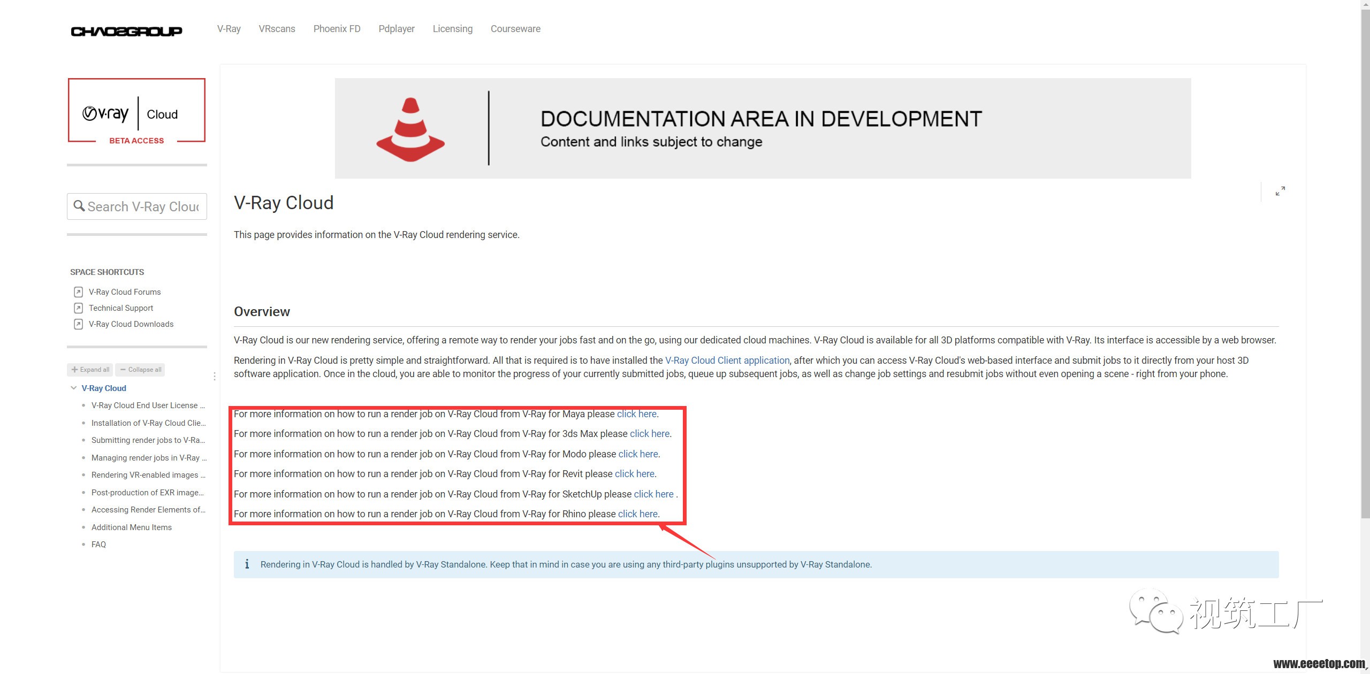
Task: Open the Licensing menu item
Action: coord(453,29)
